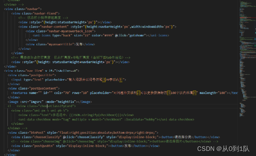Viewport: 256px width, 156px height.
Task: Click the uni-data-checkbox mode="tag" line
Action: [x=106, y=119]
